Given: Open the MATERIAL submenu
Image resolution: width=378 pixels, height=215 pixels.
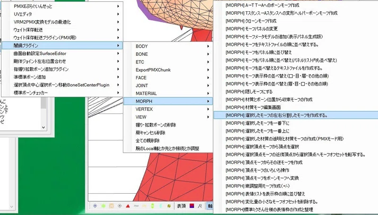Looking at the screenshot, I should click(x=168, y=93).
